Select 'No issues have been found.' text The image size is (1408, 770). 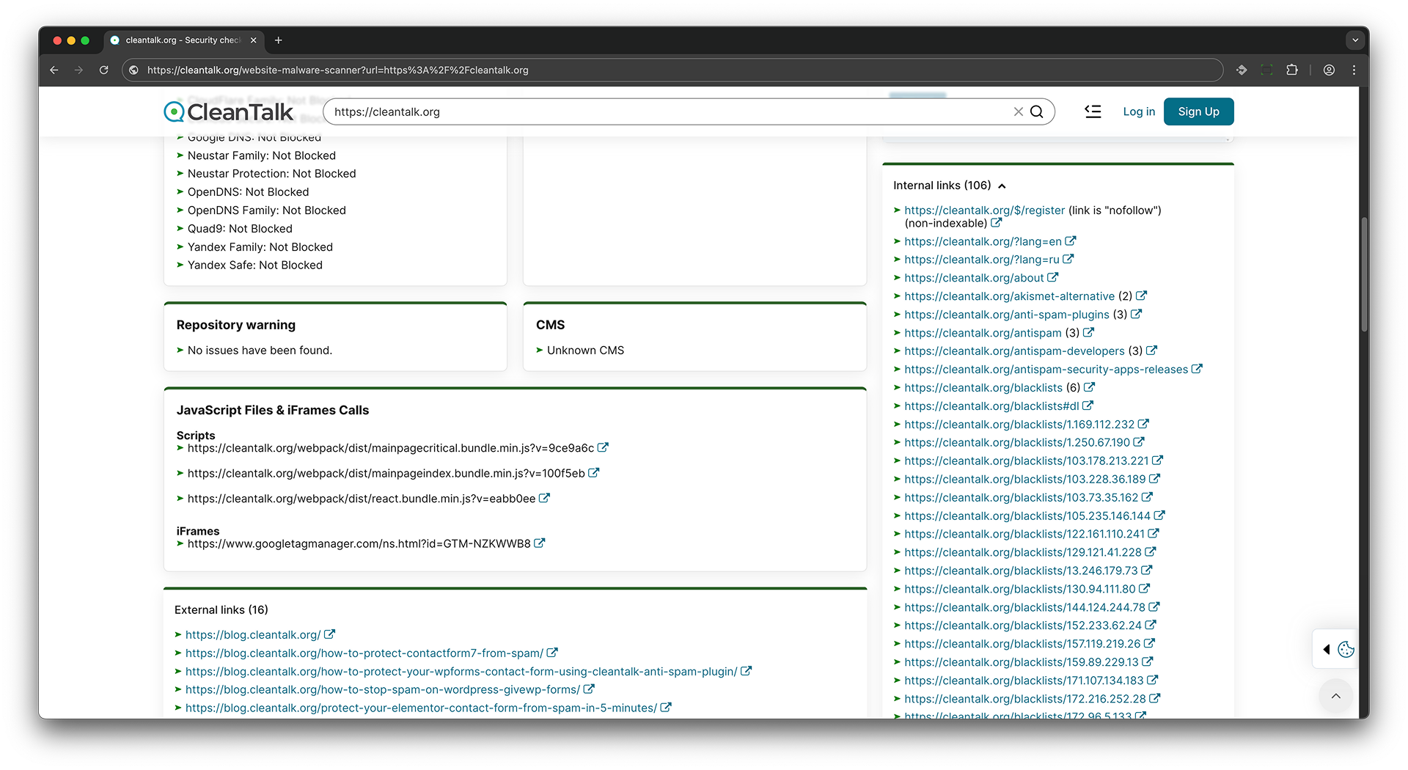coord(260,351)
